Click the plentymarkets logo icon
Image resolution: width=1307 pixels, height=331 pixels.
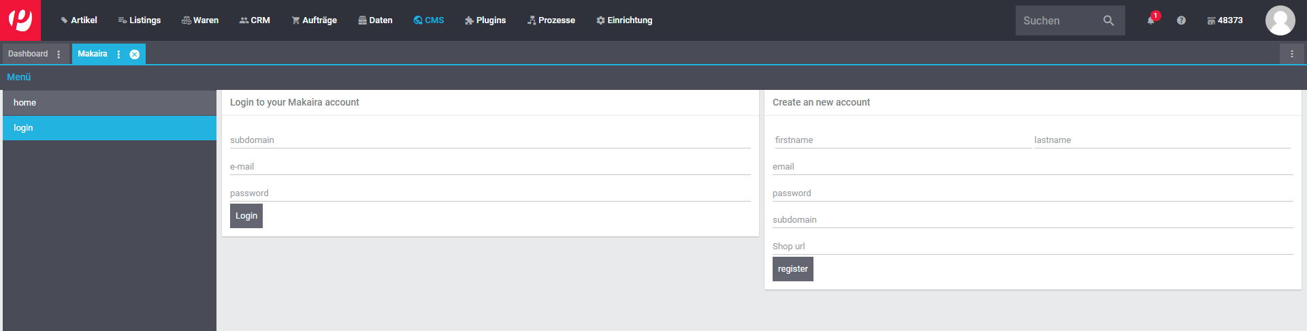(20, 20)
